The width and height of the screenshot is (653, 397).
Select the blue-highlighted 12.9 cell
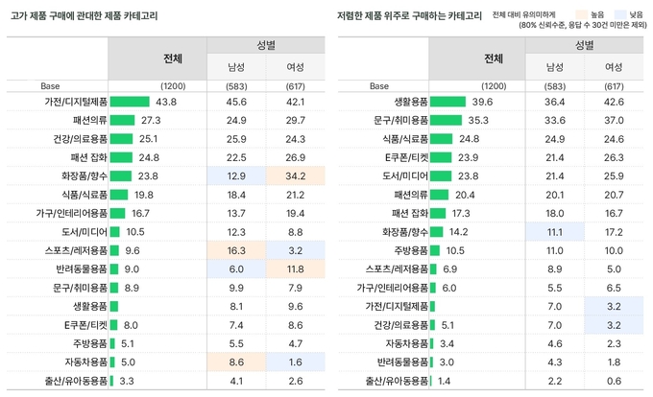(x=236, y=176)
